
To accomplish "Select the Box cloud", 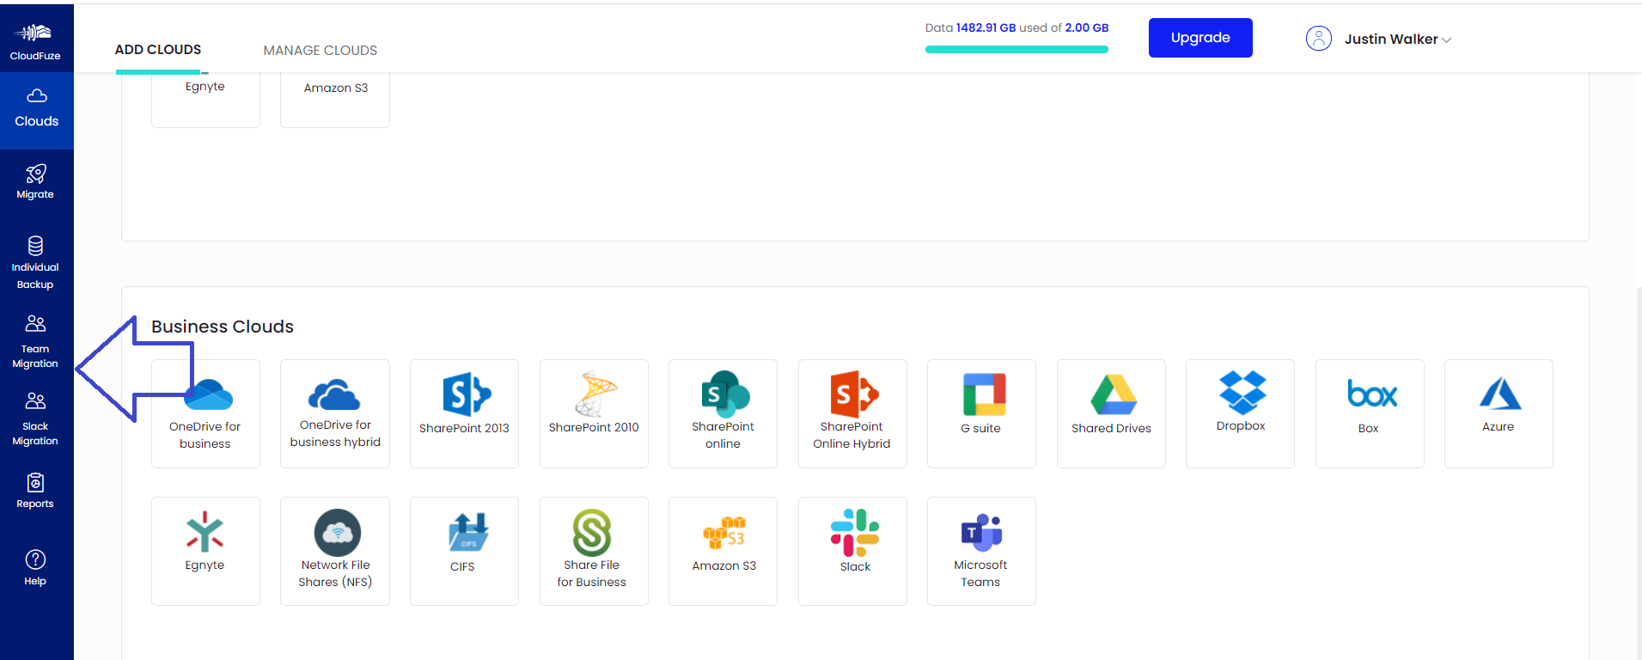I will pyautogui.click(x=1370, y=413).
